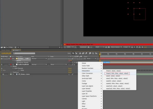Toggle visibility of Audio Amplitude layer
This screenshot has height=109, width=153.
pyautogui.click(x=2, y=65)
